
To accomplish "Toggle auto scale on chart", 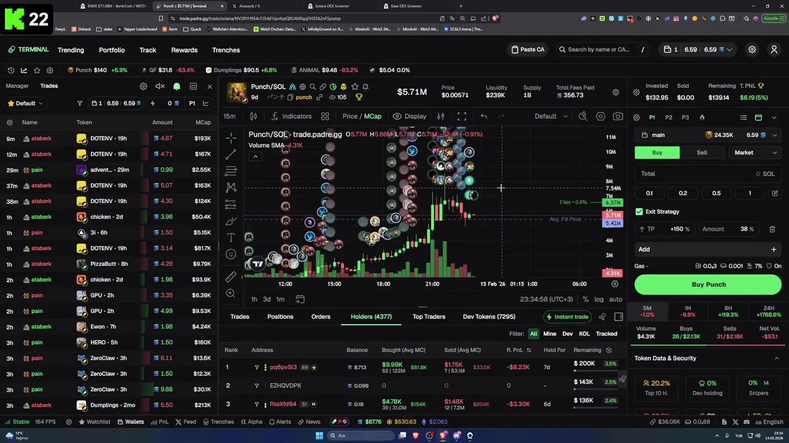I will [616, 299].
